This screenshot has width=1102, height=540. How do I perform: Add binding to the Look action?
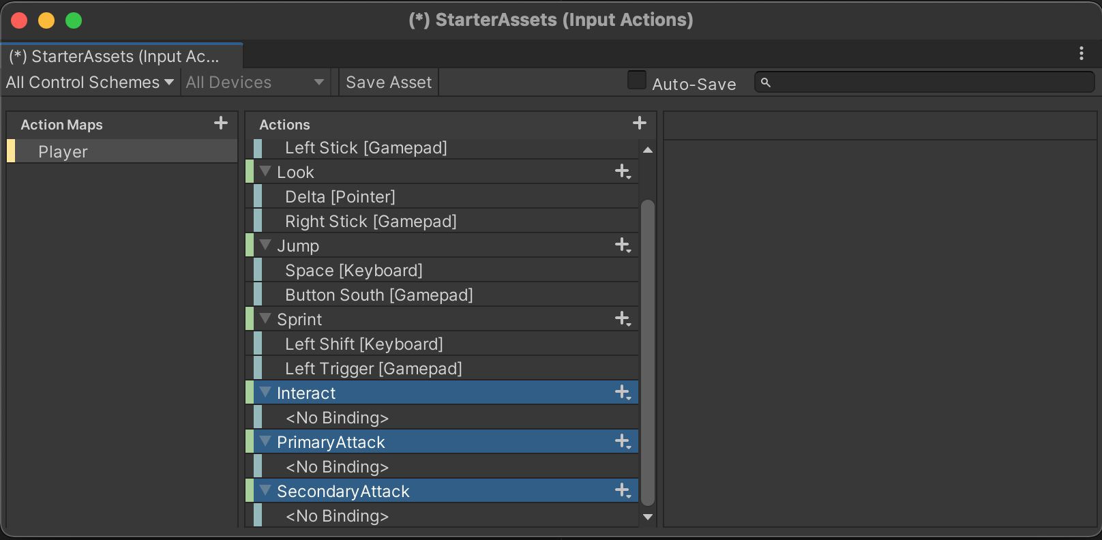623,172
